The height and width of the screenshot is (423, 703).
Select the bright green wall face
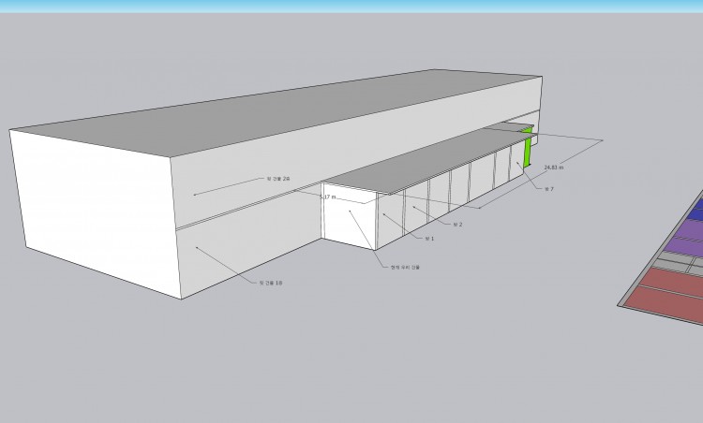[x=528, y=153]
